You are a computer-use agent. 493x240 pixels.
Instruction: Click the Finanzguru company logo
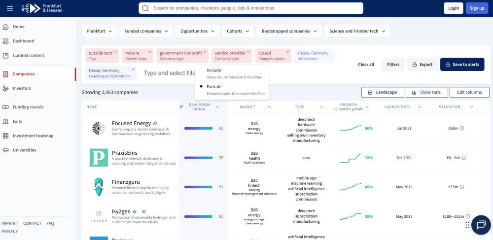(99, 187)
